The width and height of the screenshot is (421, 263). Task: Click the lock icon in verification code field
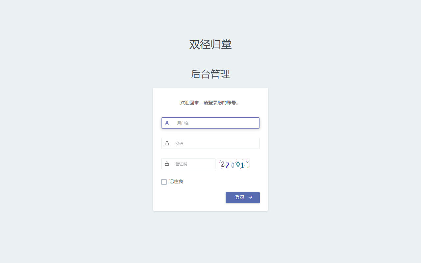[x=167, y=164]
